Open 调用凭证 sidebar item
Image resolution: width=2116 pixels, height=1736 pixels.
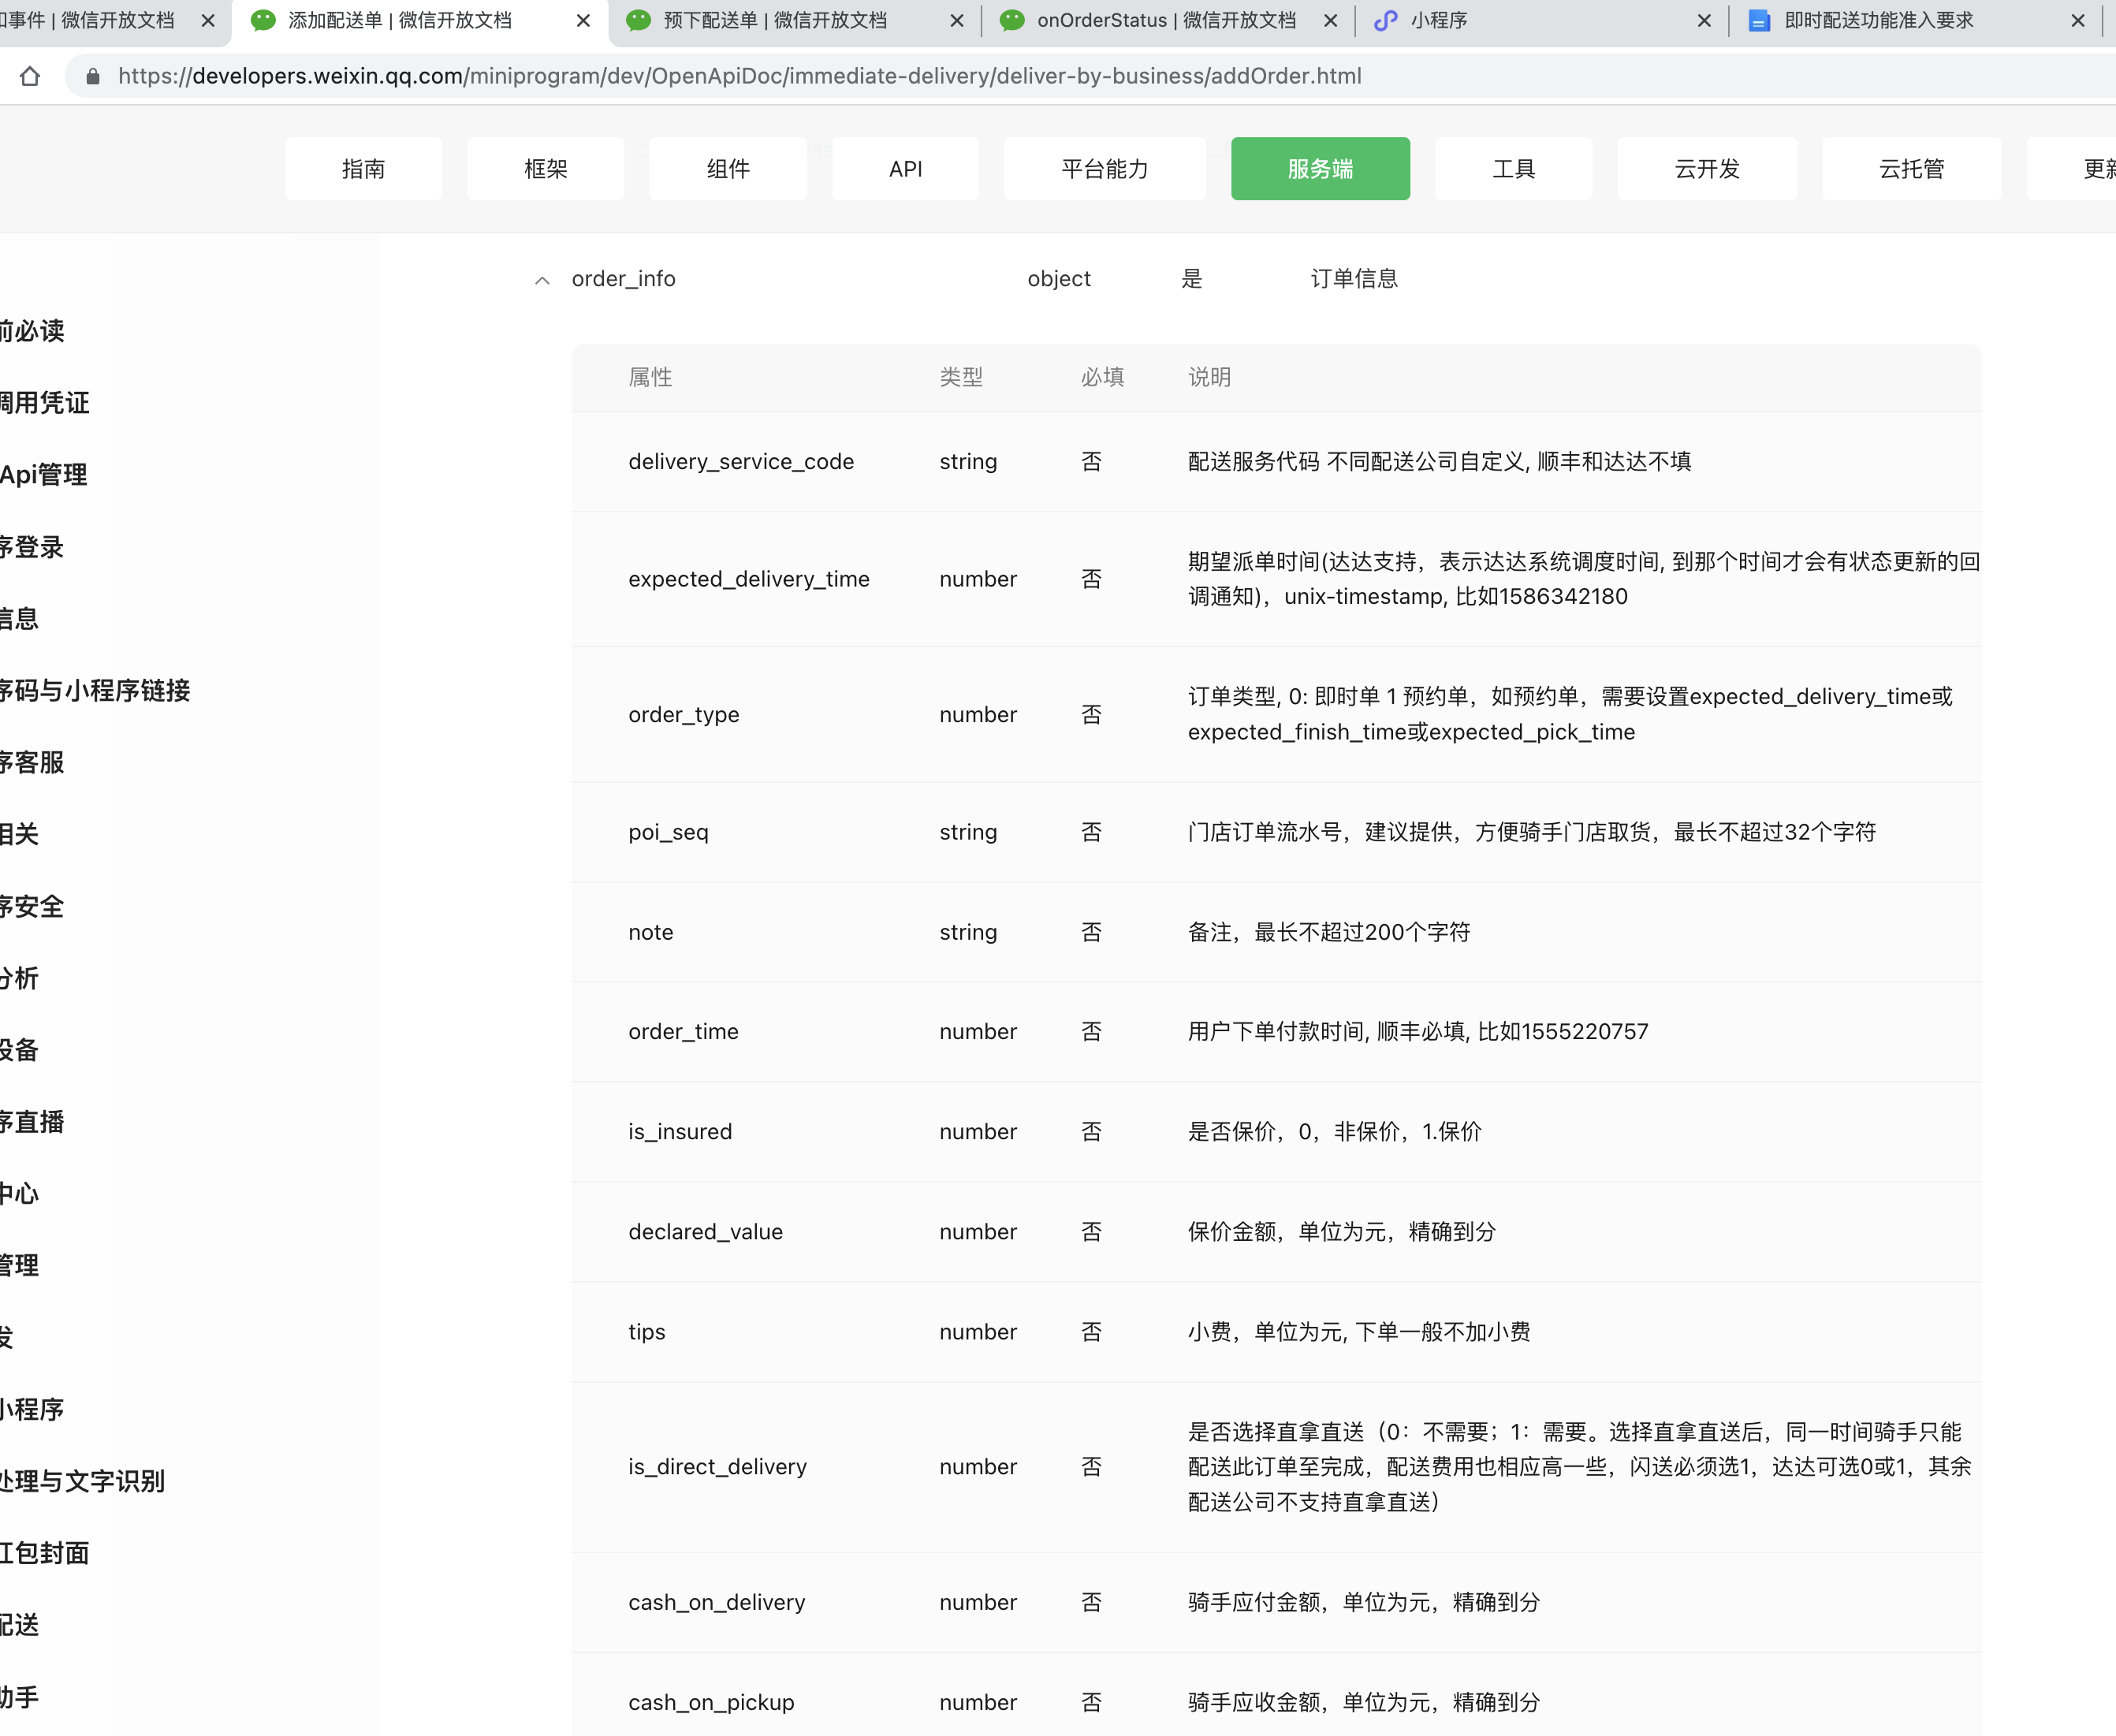click(x=44, y=402)
